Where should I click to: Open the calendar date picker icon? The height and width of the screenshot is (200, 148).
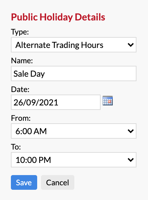108,101
